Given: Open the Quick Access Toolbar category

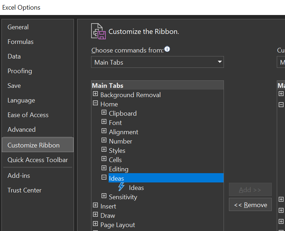Looking at the screenshot, I should [37, 160].
